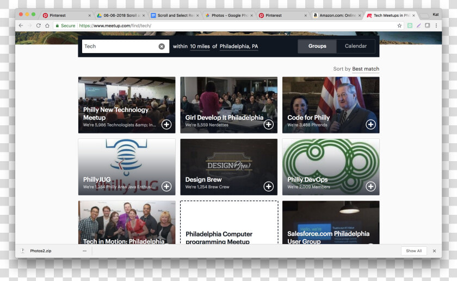
Task: Click the home icon in toolbar
Action: point(47,25)
